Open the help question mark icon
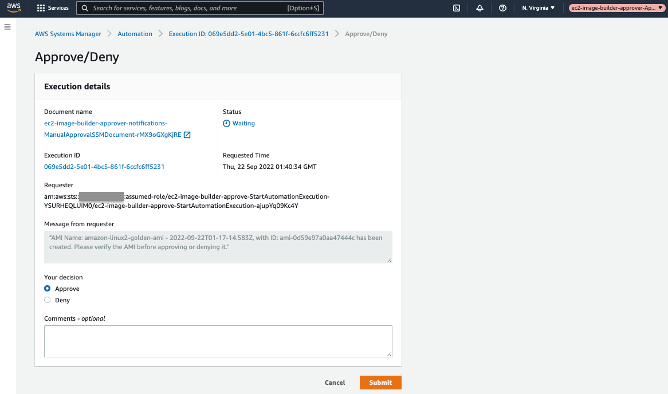Screen dimensions: 668x394 (502, 8)
